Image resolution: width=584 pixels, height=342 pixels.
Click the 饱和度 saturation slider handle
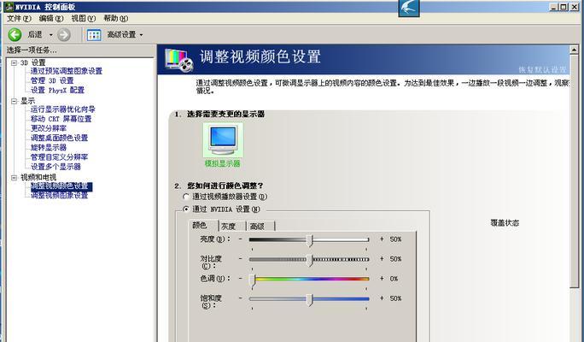click(310, 299)
